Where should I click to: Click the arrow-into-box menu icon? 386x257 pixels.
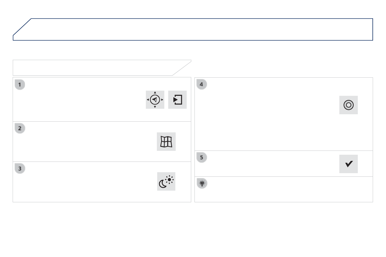178,100
